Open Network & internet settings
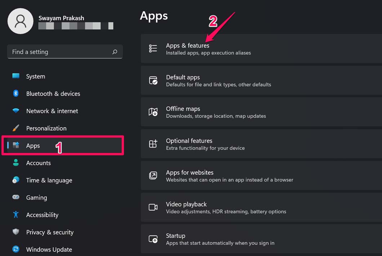The height and width of the screenshot is (256, 382). coord(52,111)
